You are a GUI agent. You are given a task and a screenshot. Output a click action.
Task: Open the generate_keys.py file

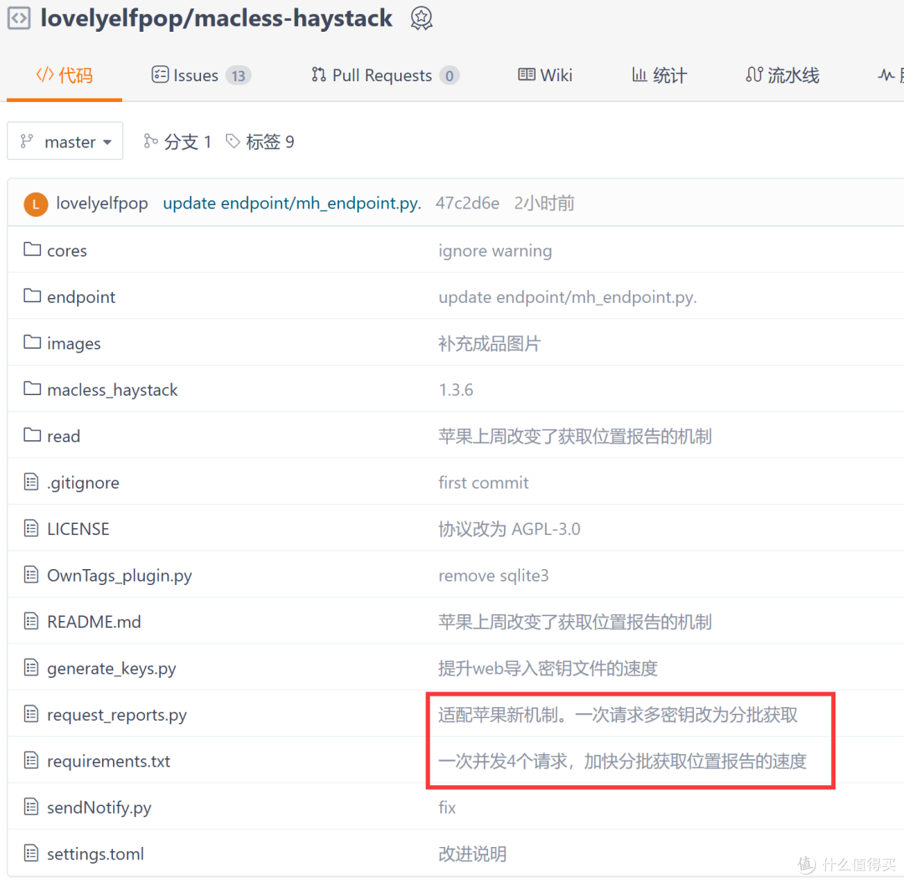(x=111, y=669)
